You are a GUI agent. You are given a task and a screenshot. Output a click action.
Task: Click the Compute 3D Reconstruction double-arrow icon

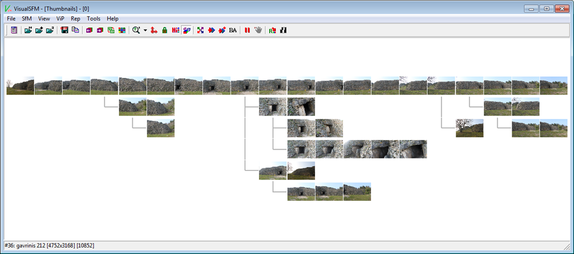[211, 30]
